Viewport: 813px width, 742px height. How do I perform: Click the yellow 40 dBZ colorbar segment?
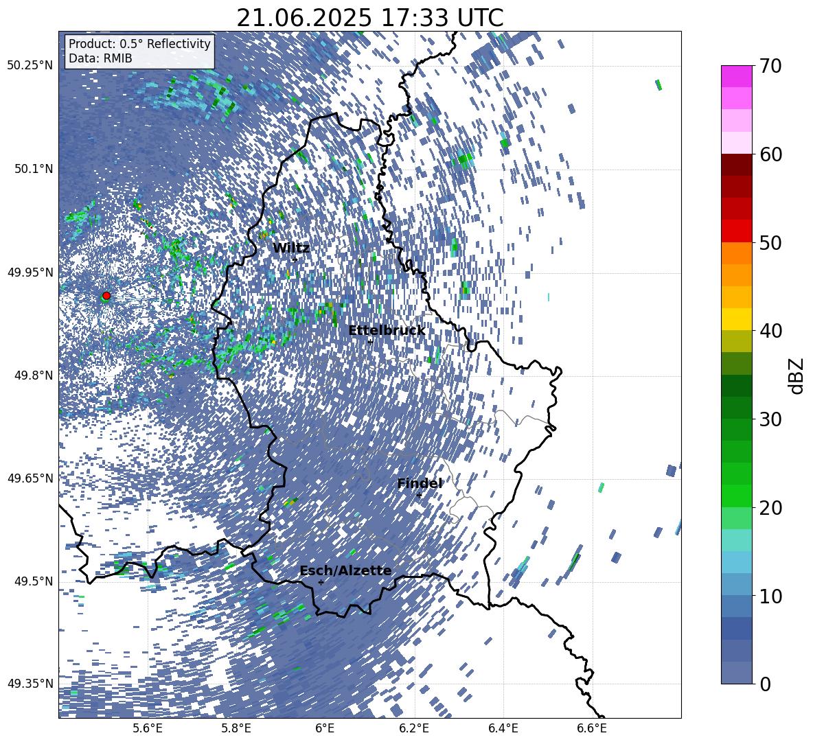tap(736, 319)
